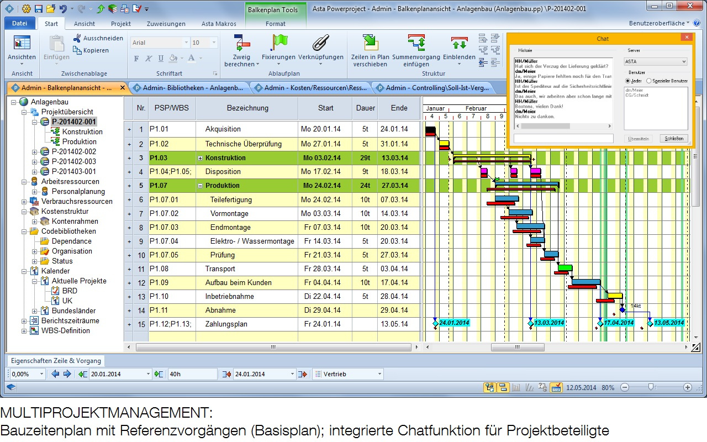Screen dimensions: 707x442
Task: Open Eigenschaften Zeile & Vorgang panel tab
Action: tap(56, 361)
